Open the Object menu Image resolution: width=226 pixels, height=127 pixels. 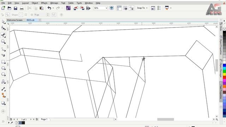35,3
